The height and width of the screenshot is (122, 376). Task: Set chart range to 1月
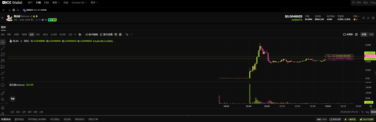(x=24, y=112)
